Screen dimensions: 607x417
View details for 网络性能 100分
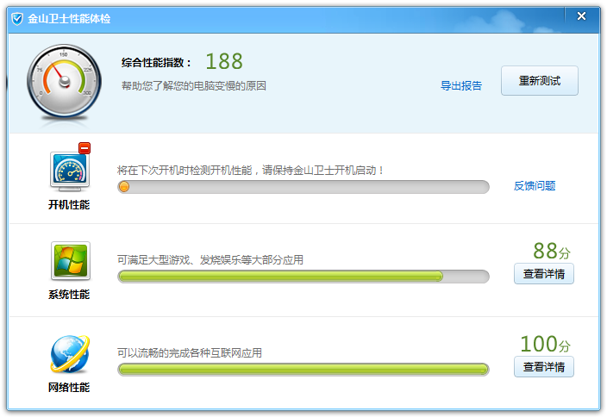[x=544, y=367]
